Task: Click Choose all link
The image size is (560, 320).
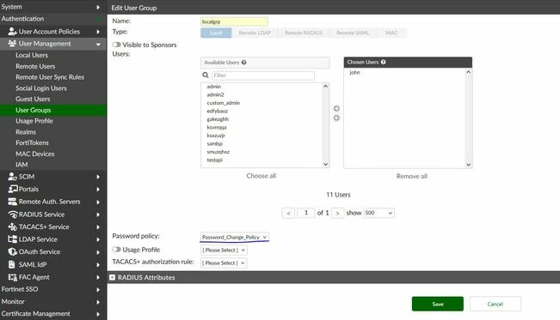Action: pos(261,176)
